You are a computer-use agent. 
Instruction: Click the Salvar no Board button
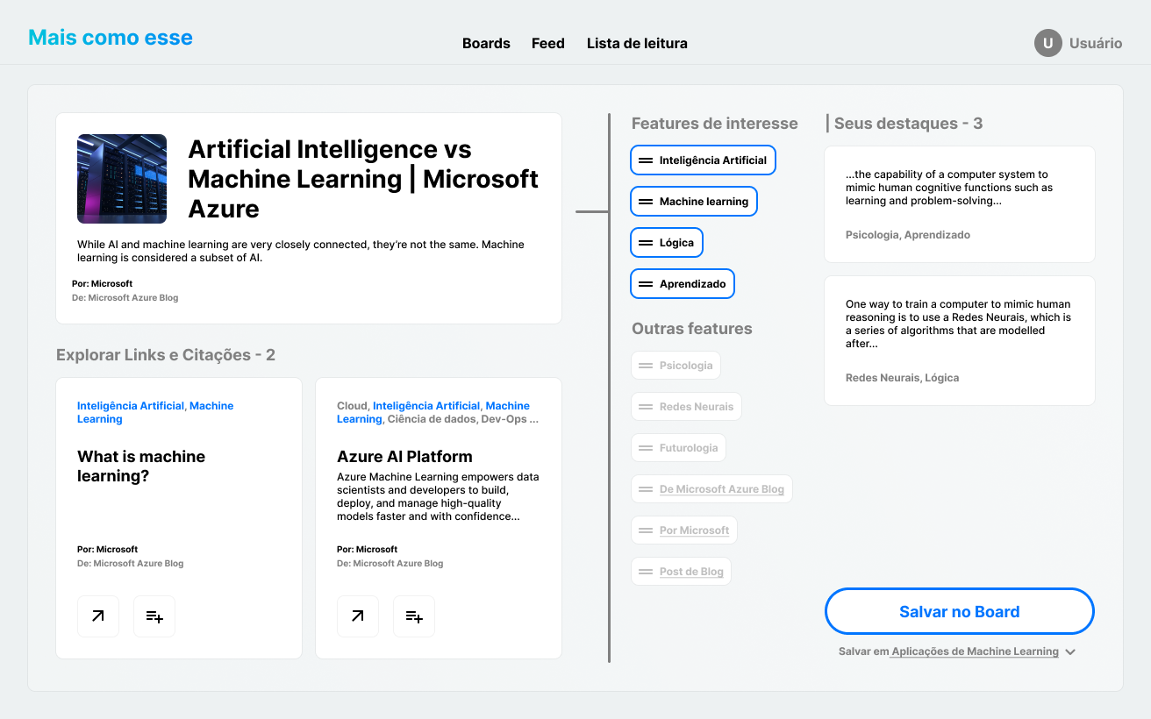point(960,612)
